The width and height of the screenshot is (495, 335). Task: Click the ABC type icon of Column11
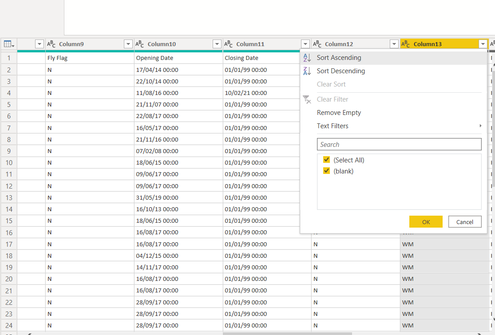tap(228, 44)
